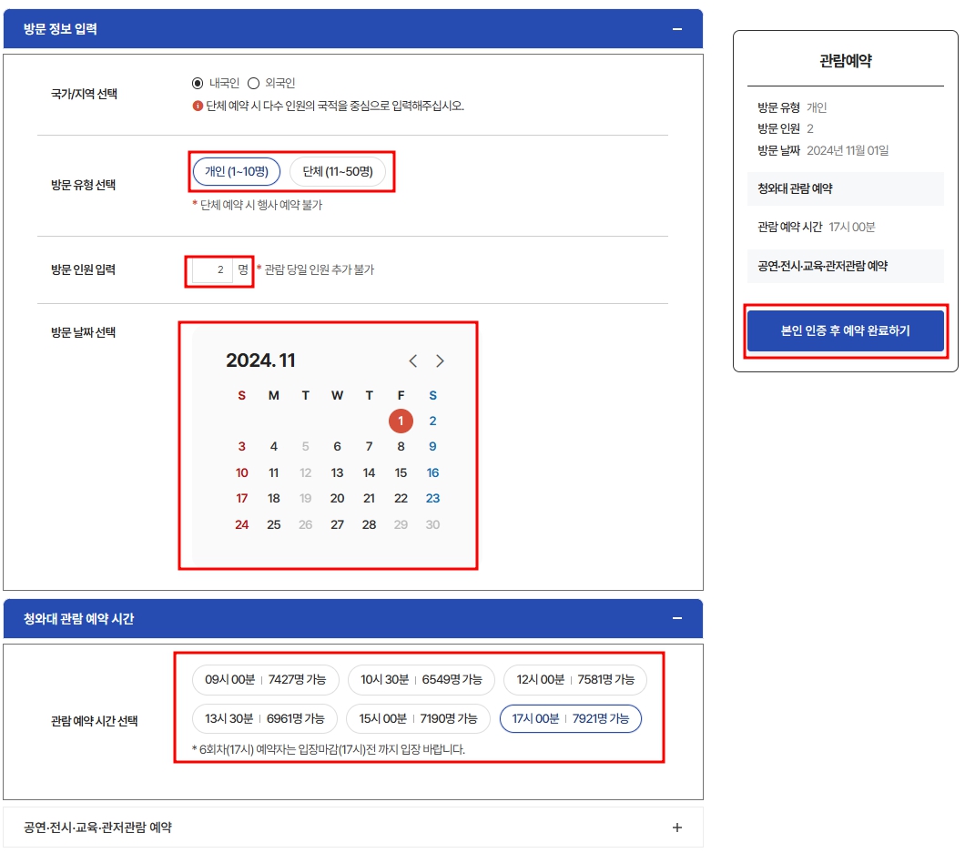Select November 23 on the calendar
This screenshot has width=965, height=853.
432,499
